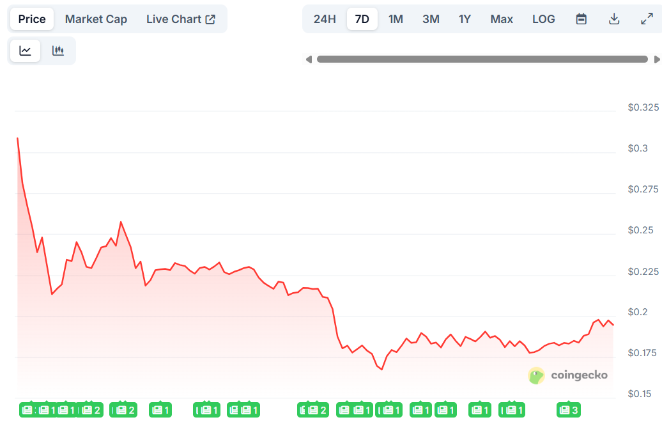Download the chart data
Viewport: 662px width, 422px height.
click(x=614, y=19)
